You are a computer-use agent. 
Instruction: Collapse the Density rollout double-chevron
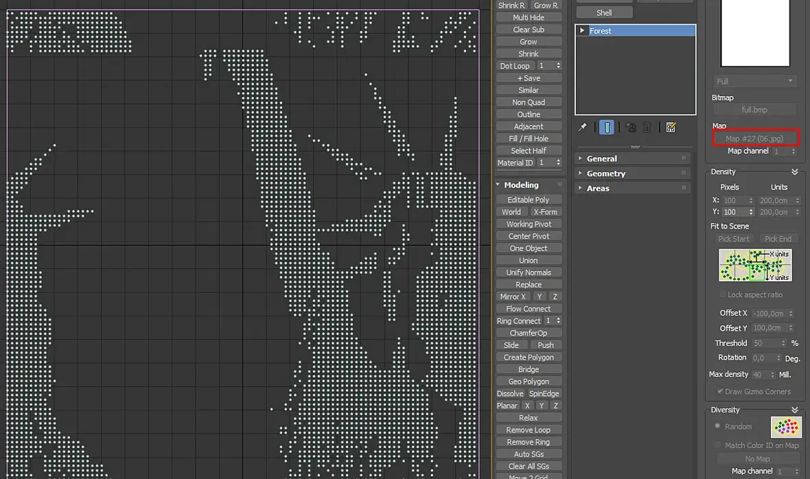[x=794, y=172]
